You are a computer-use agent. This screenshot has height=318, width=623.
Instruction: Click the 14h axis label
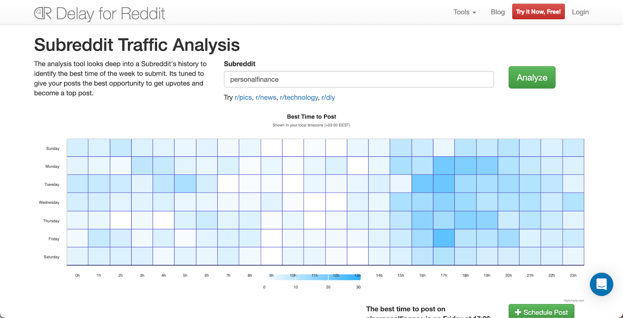(x=379, y=276)
